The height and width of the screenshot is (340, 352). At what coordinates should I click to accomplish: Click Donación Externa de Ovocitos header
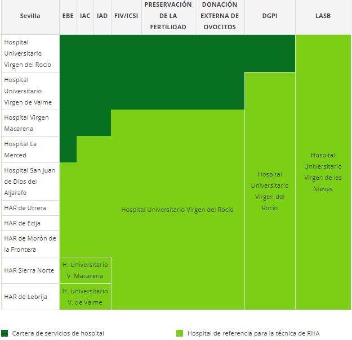(220, 16)
